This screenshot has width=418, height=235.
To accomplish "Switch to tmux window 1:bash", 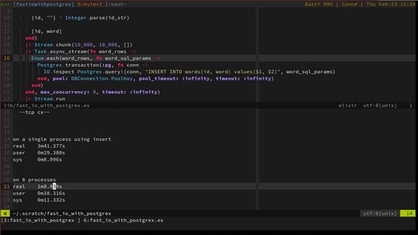I will pos(116,5).
